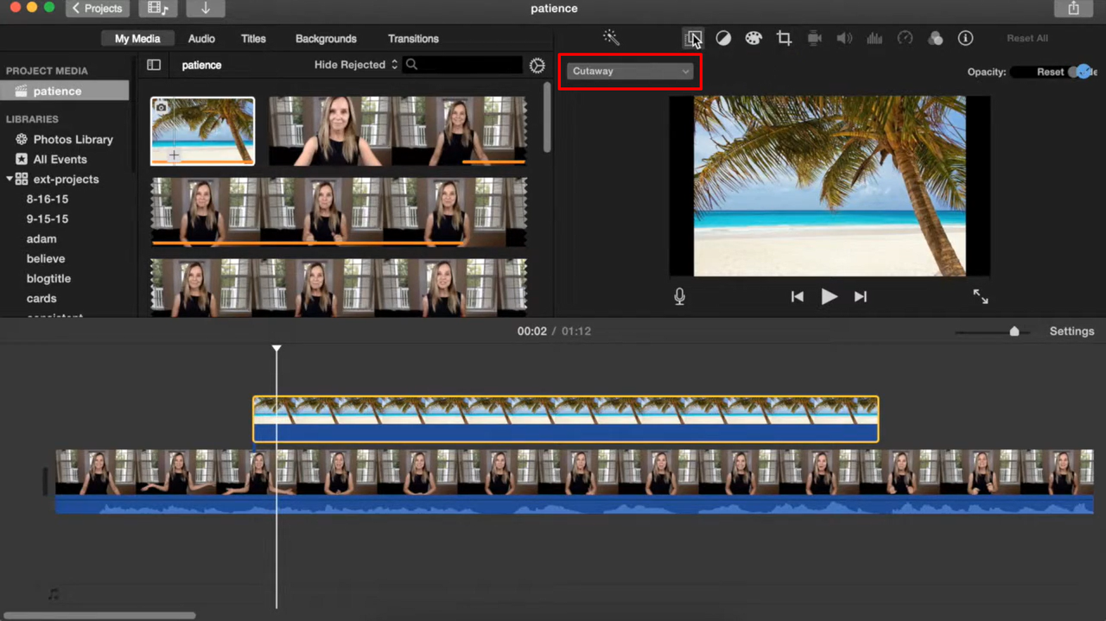Open the color correction palette tool
Screen dimensions: 1106x621
[x=753, y=38]
